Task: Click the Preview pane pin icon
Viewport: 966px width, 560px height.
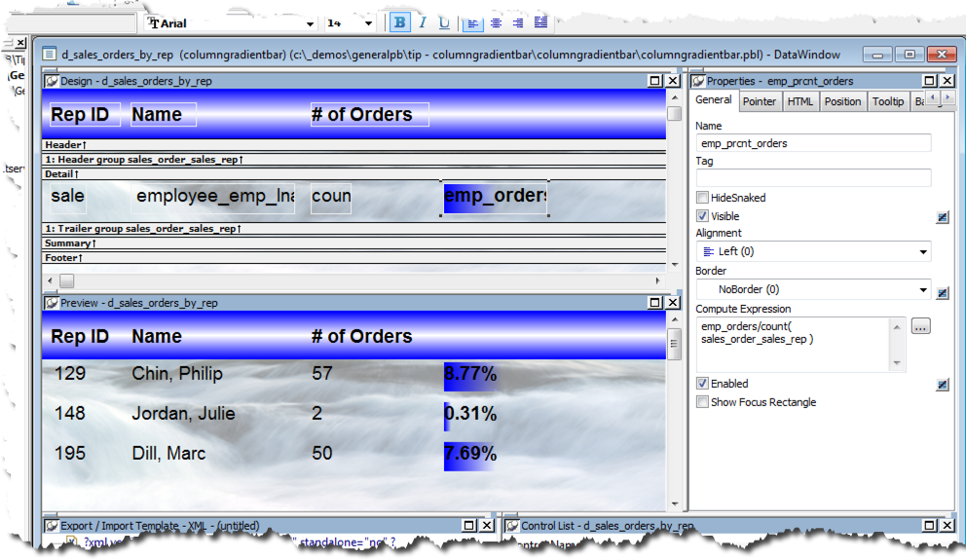Action: click(52, 303)
